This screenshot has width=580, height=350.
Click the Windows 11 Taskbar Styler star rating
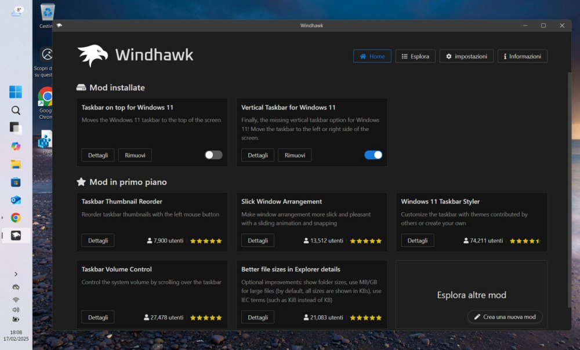pos(525,241)
